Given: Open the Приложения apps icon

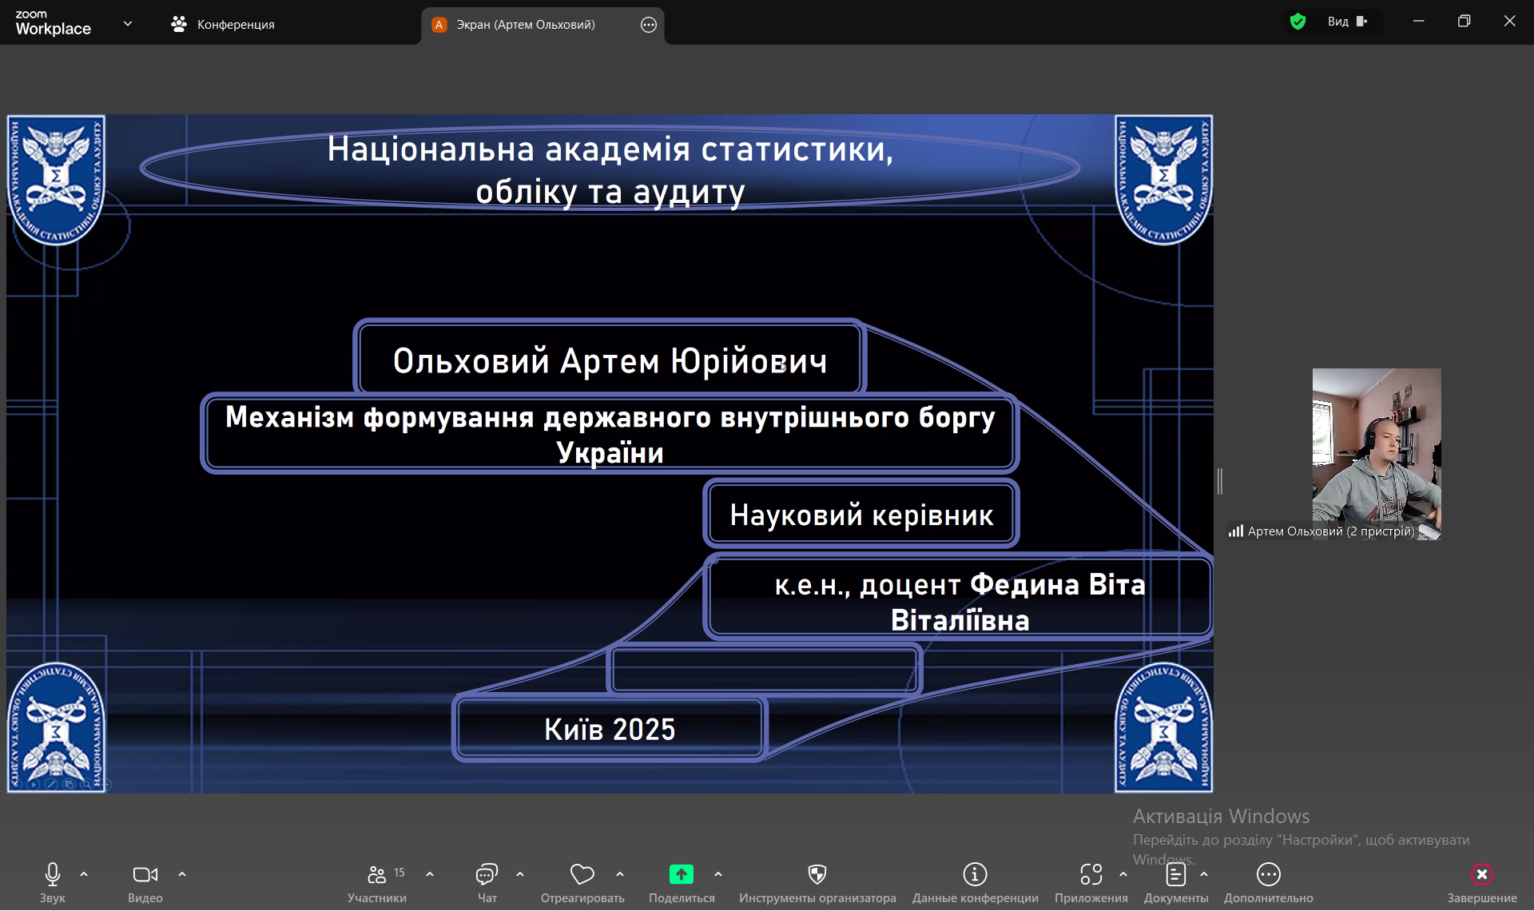Looking at the screenshot, I should coord(1091,875).
